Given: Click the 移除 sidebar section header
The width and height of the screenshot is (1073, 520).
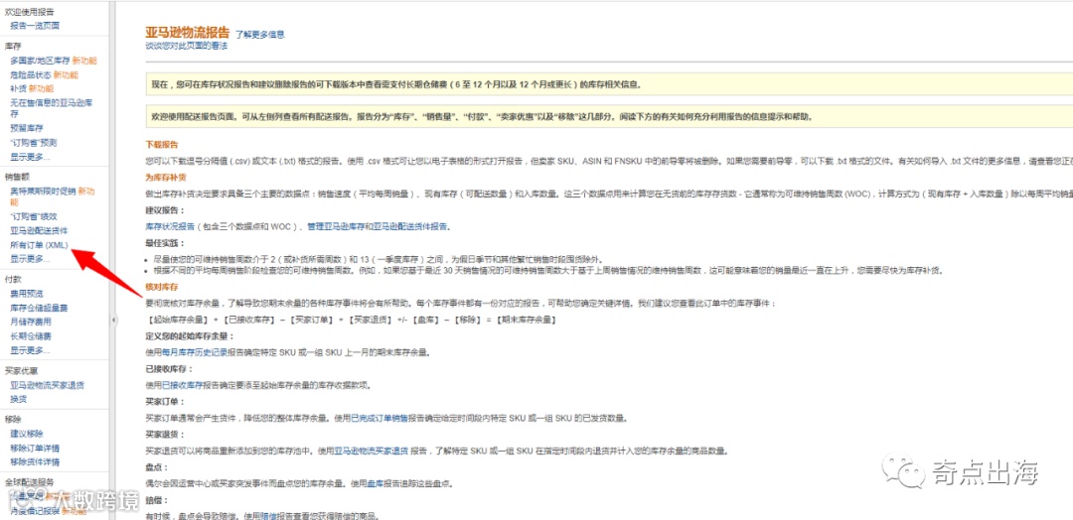Looking at the screenshot, I should tap(13, 420).
